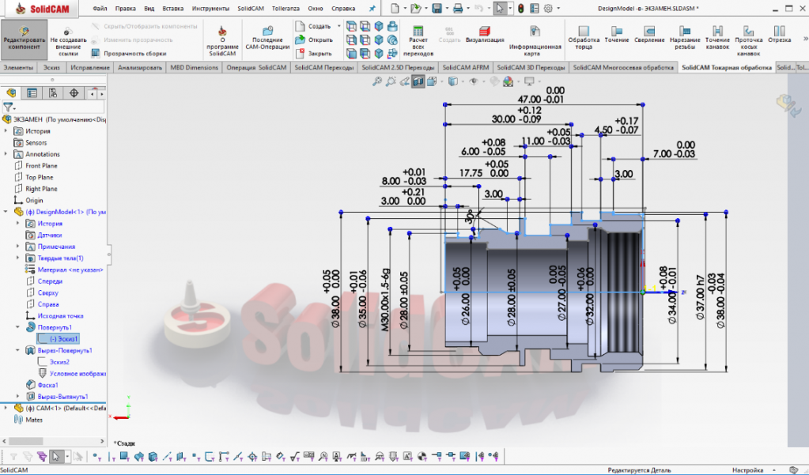Open the DimXpertManager crosshair tab icon
The width and height of the screenshot is (809, 475).
[74, 92]
